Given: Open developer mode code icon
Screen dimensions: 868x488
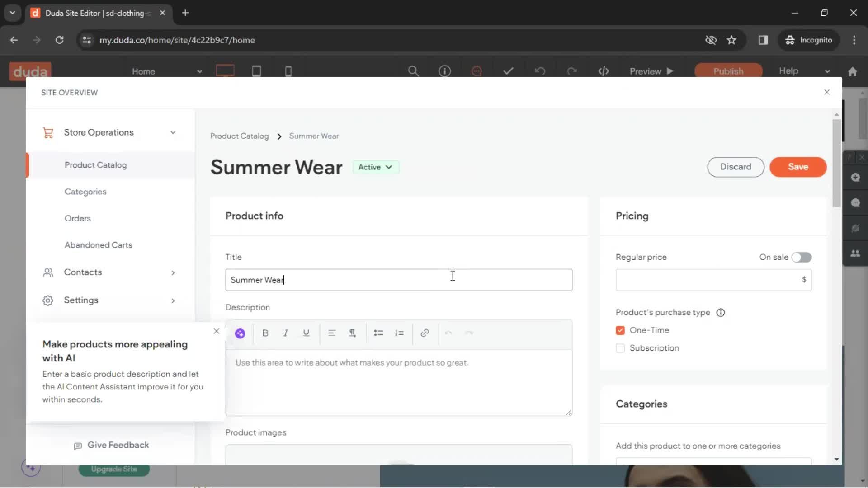Looking at the screenshot, I should click(x=604, y=71).
